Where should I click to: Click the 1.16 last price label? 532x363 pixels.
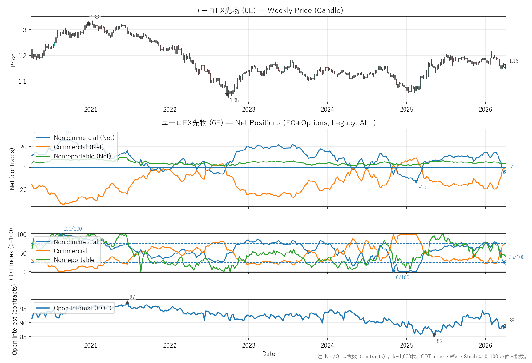[514, 61]
